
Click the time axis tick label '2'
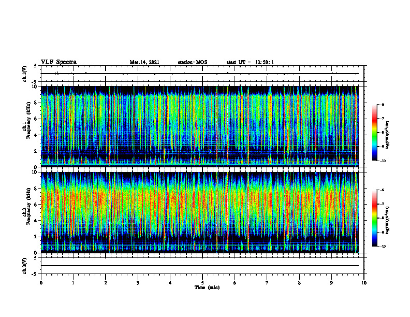pyautogui.click(x=106, y=283)
